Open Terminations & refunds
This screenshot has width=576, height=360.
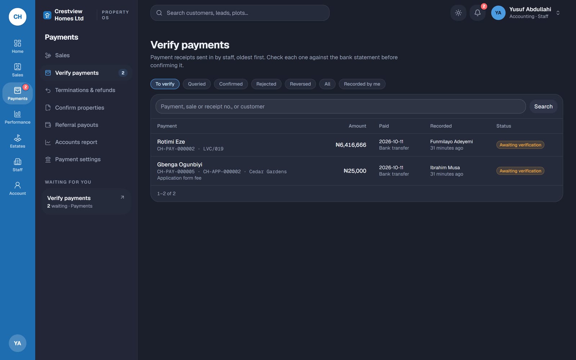(x=86, y=90)
